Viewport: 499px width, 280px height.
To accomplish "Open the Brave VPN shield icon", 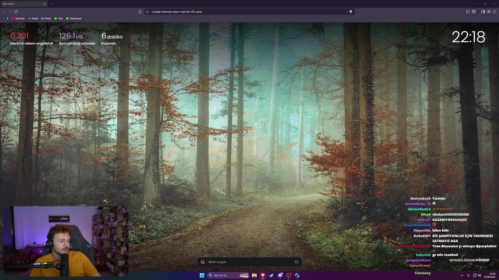I will [x=488, y=12].
